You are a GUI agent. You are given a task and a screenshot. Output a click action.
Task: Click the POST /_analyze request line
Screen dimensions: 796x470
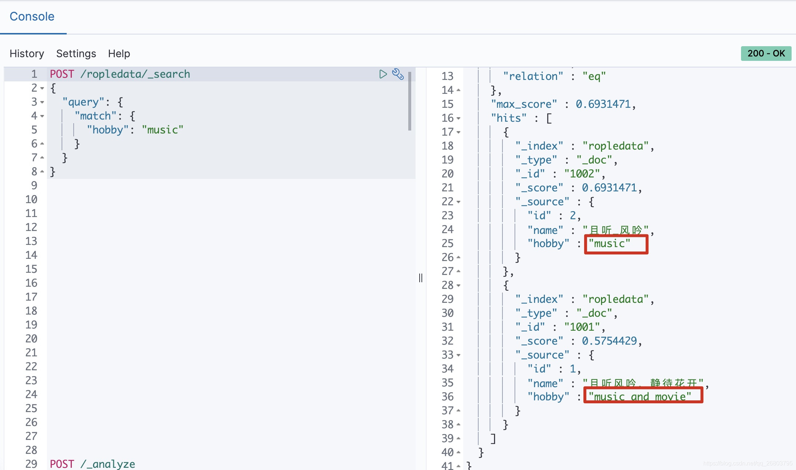point(92,464)
